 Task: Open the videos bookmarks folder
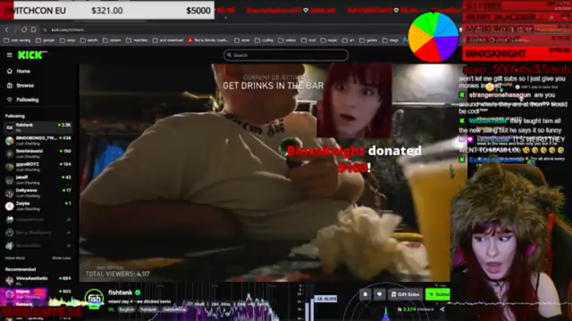click(x=287, y=40)
